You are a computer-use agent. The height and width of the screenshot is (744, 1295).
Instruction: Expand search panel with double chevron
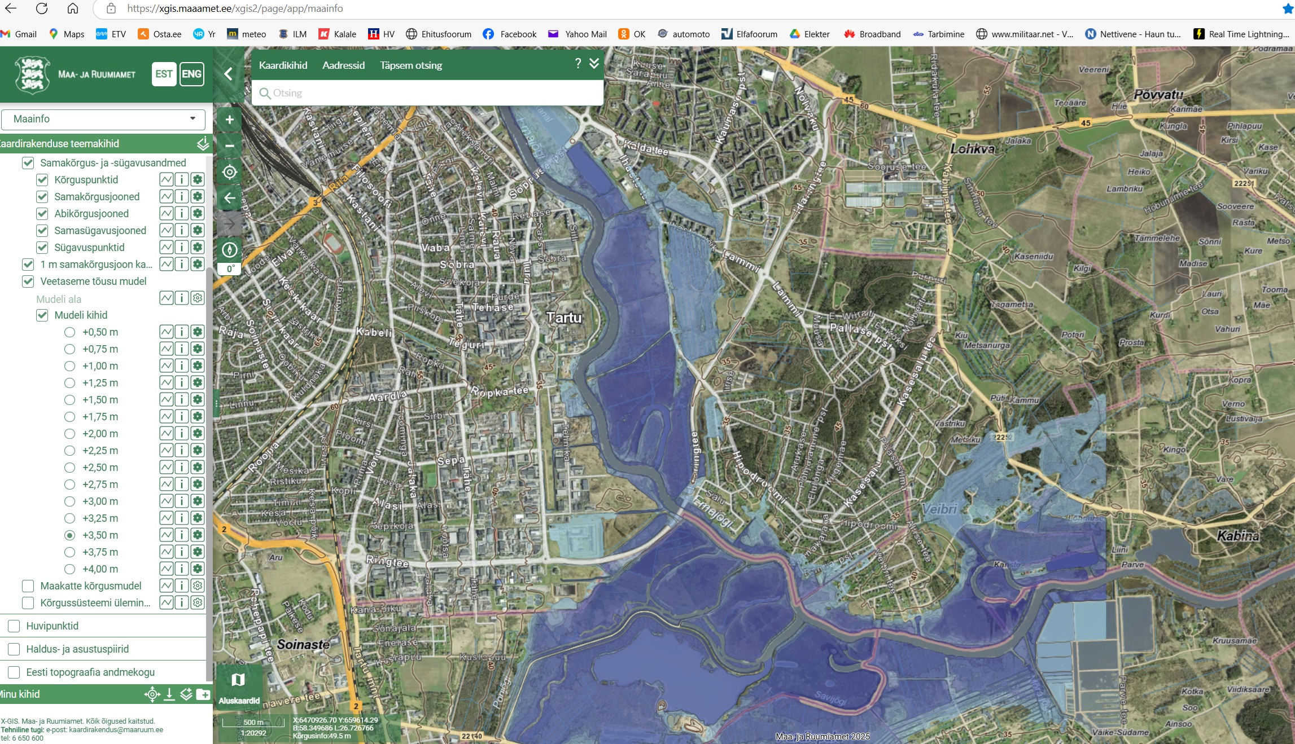pos(594,63)
